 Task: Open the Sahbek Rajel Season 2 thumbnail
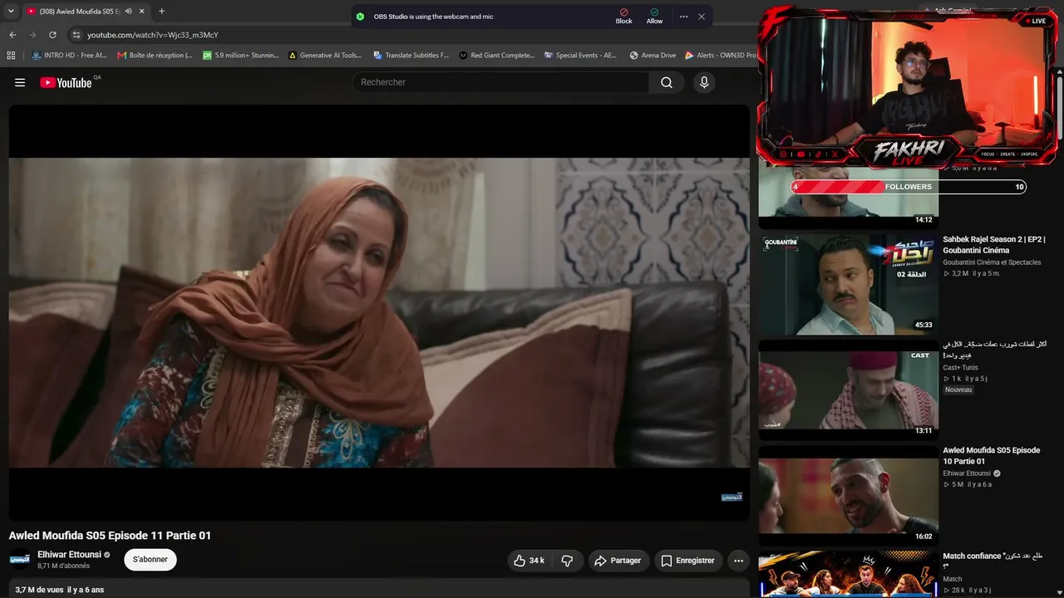(x=848, y=283)
